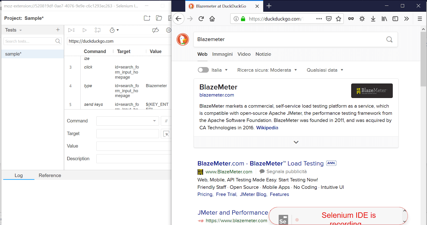Open a new Firefox tab
This screenshot has height=225, width=427.
tap(269, 6)
